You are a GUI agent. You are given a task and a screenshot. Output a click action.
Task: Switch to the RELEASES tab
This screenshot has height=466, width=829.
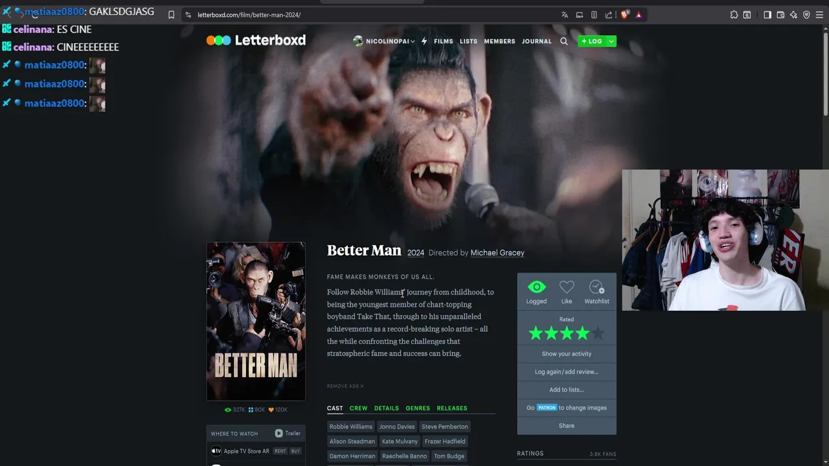(x=452, y=408)
